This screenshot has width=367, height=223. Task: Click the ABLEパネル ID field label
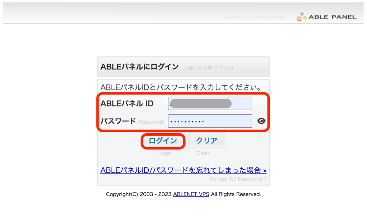(x=127, y=103)
